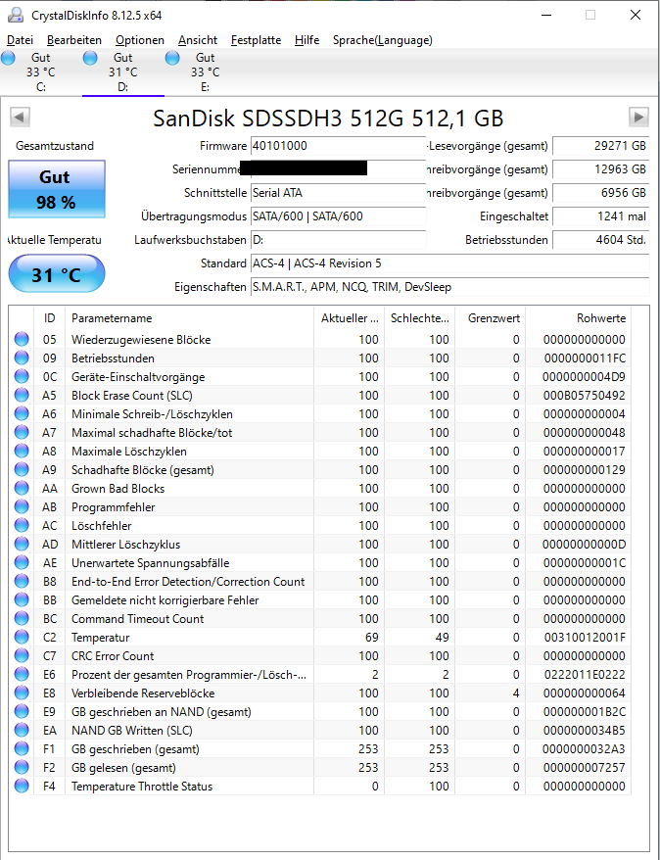This screenshot has width=660, height=860.
Task: Click the ID column header
Action: (49, 318)
